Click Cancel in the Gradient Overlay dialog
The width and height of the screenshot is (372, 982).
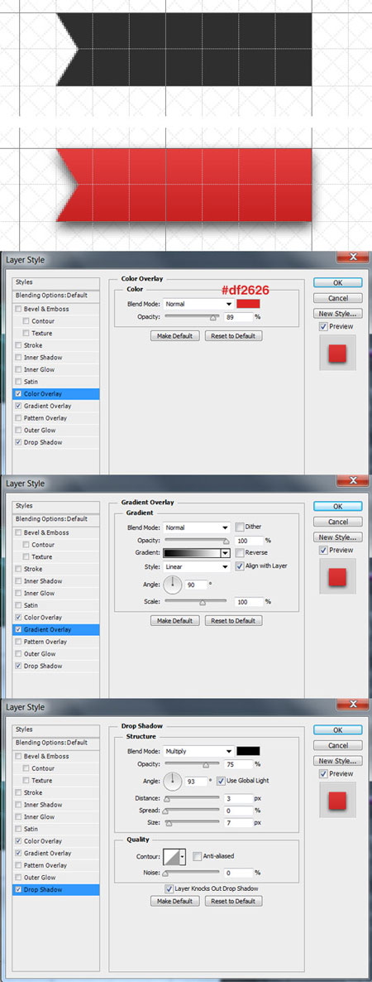click(337, 522)
